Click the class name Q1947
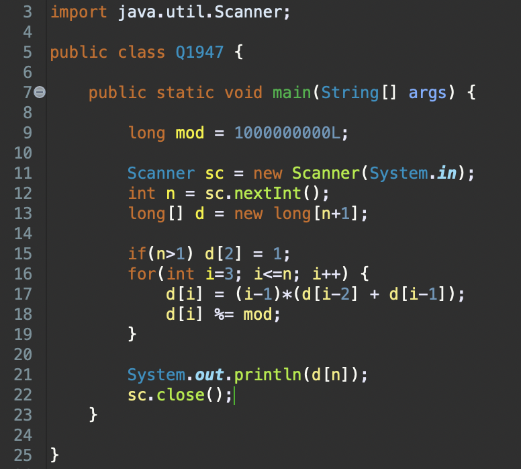 [x=199, y=52]
